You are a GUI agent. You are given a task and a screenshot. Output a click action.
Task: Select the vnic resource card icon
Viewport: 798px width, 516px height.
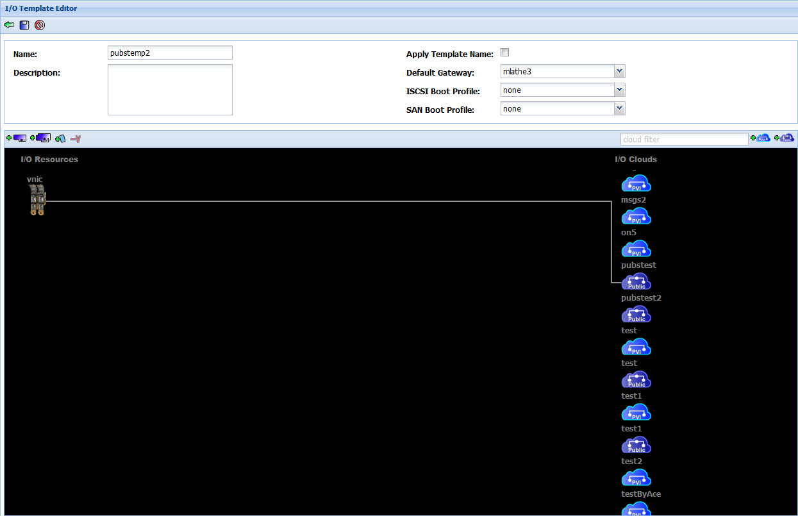(x=38, y=199)
